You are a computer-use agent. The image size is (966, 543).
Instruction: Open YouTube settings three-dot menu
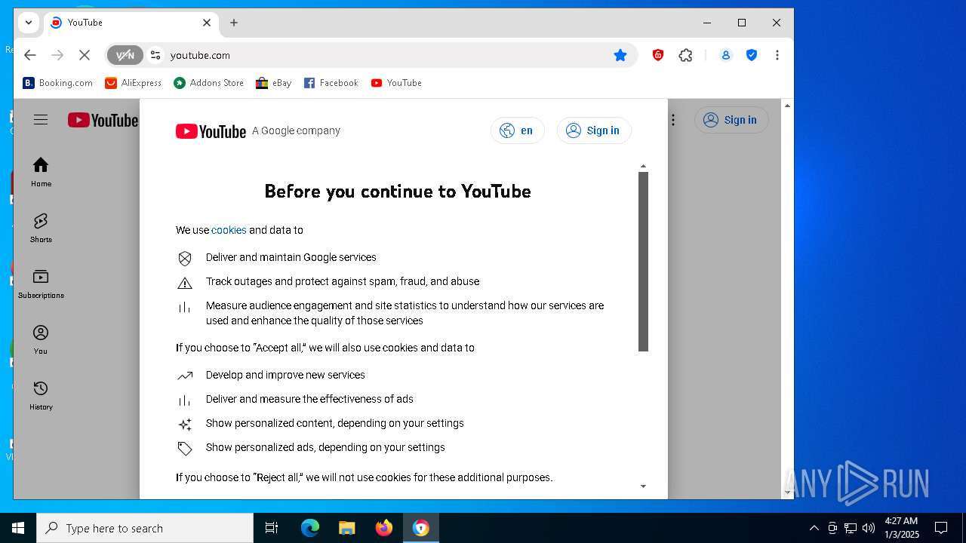tap(673, 120)
